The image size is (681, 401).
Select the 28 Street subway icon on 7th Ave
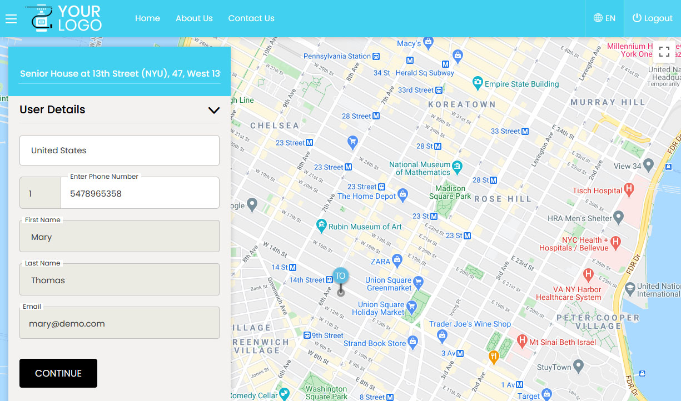[x=376, y=116]
